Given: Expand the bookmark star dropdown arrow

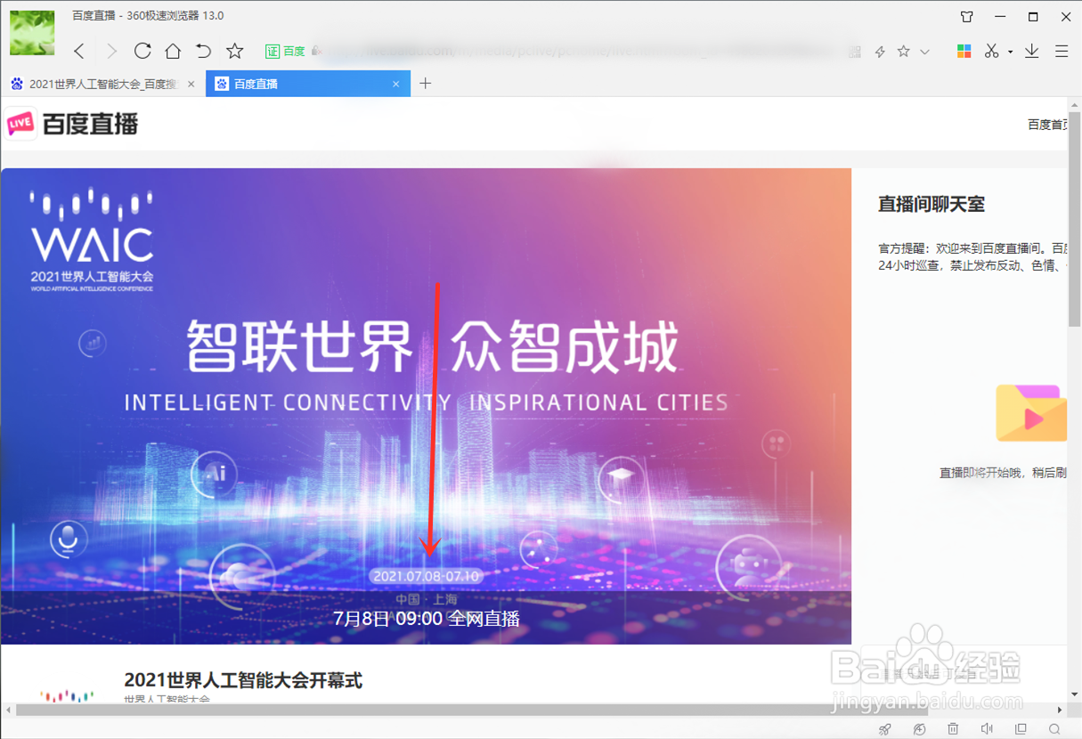Looking at the screenshot, I should (924, 51).
